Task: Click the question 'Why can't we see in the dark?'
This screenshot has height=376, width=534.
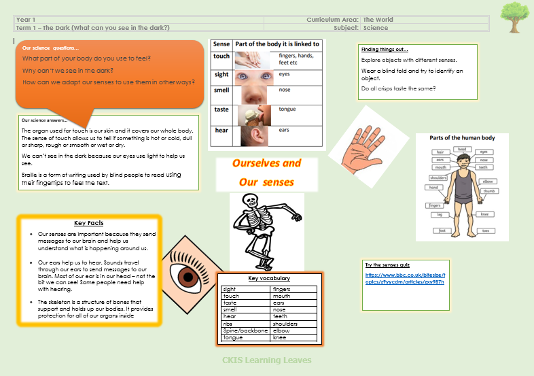Action: pyautogui.click(x=68, y=71)
